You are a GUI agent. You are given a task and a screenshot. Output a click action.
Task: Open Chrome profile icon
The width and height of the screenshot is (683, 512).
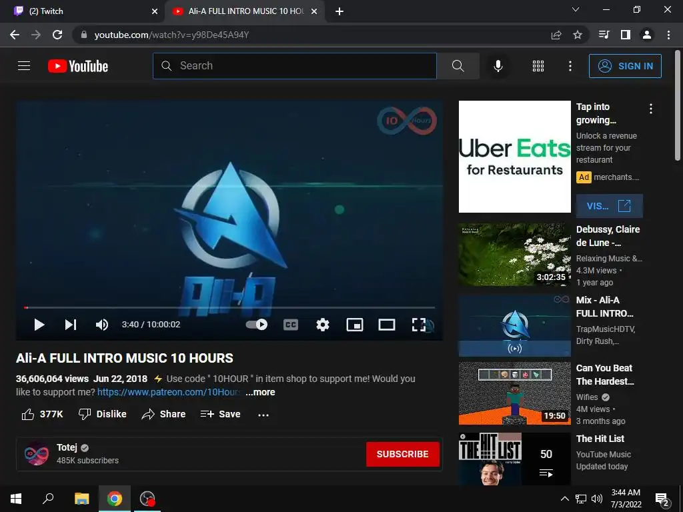(647, 35)
